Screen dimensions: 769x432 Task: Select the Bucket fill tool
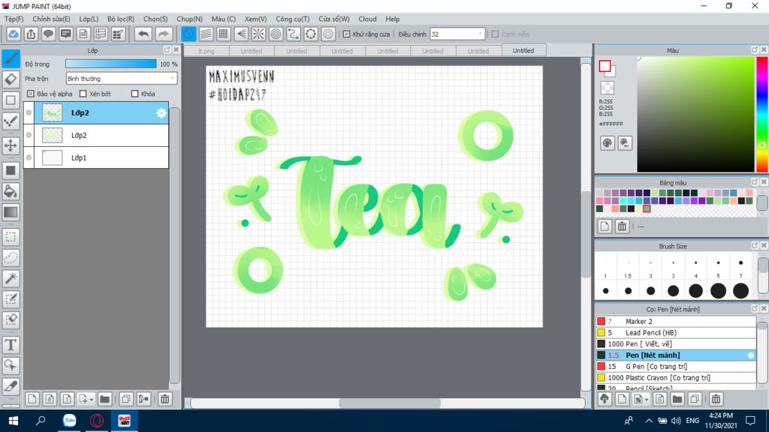point(11,191)
